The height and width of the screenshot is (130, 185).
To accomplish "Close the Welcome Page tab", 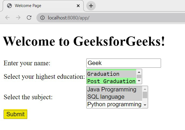I will (x=78, y=6).
